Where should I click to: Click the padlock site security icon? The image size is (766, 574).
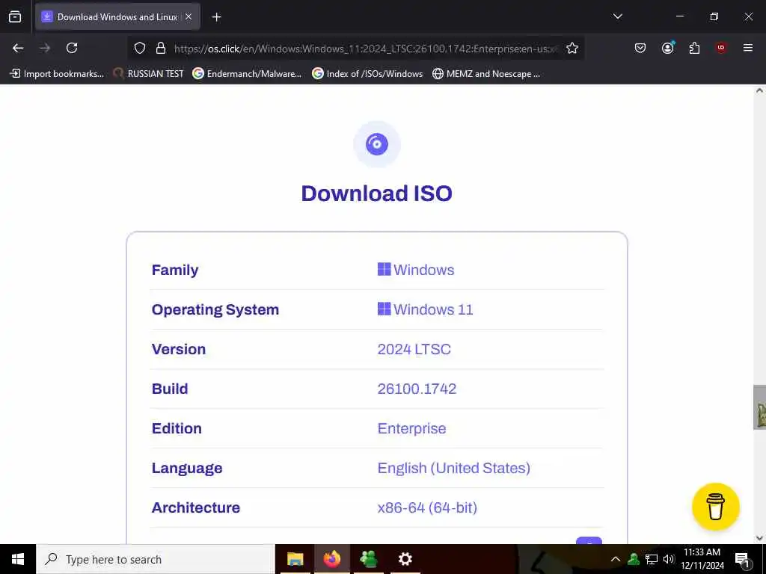pyautogui.click(x=161, y=48)
